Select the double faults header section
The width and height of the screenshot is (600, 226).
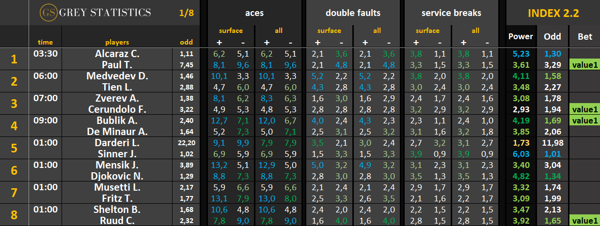point(352,13)
